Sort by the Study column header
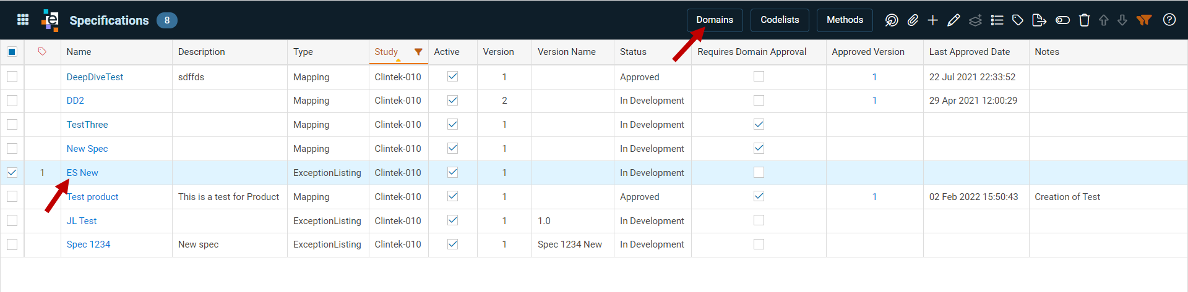 coord(386,52)
